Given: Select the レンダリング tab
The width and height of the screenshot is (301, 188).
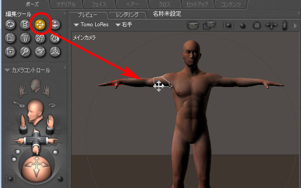Looking at the screenshot, I should tap(127, 15).
